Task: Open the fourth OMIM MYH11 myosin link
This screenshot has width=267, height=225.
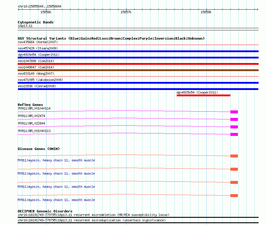Action: tap(56, 200)
